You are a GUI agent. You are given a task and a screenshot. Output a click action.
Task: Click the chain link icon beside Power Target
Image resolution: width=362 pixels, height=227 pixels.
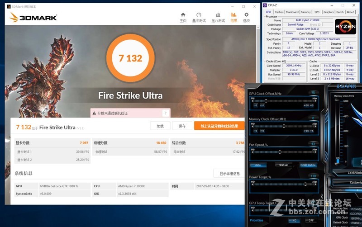click(x=321, y=197)
